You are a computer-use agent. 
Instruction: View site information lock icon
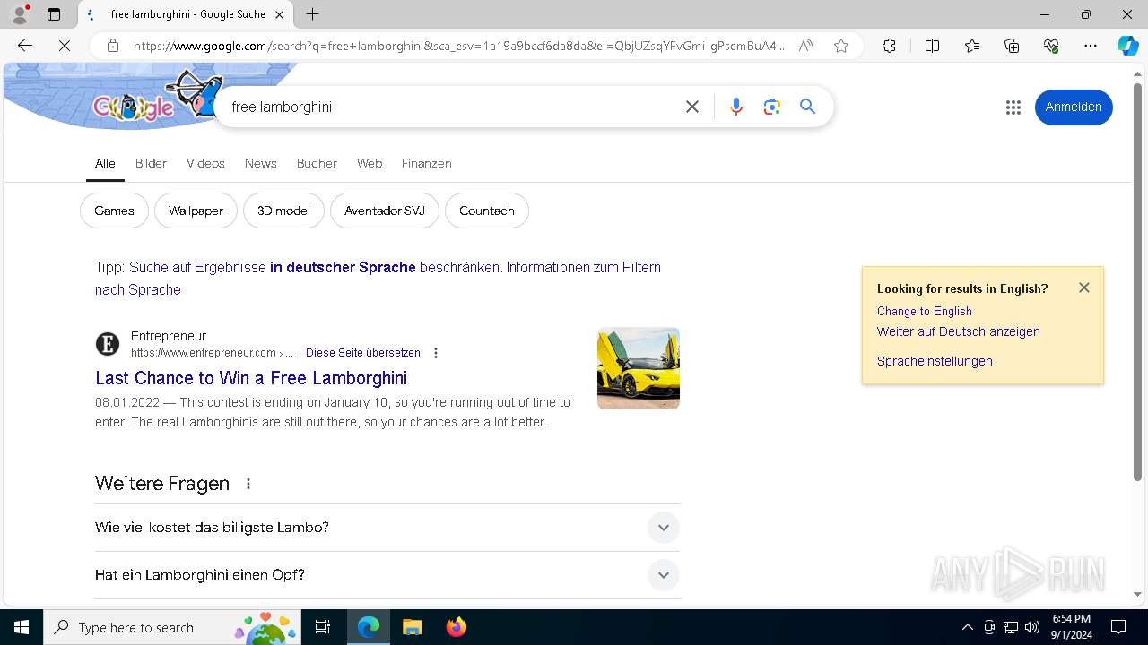pyautogui.click(x=112, y=46)
